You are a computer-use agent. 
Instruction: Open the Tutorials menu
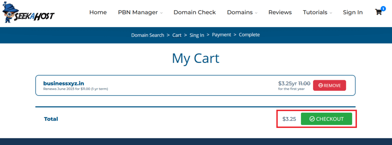(x=315, y=12)
